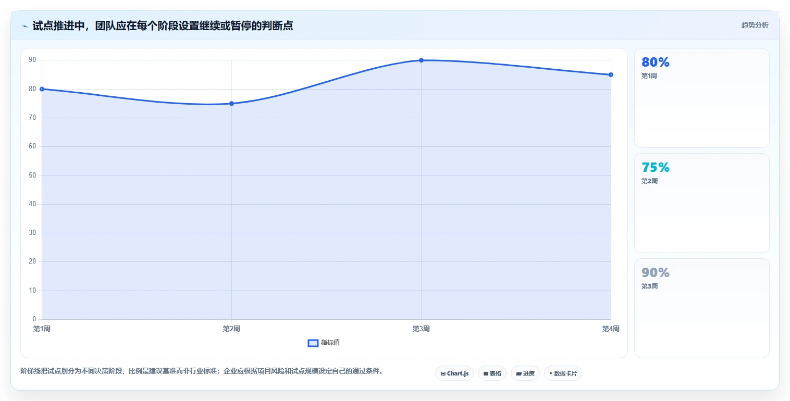
Task: Click the 第1周 caption under 80%
Action: pyautogui.click(x=649, y=76)
